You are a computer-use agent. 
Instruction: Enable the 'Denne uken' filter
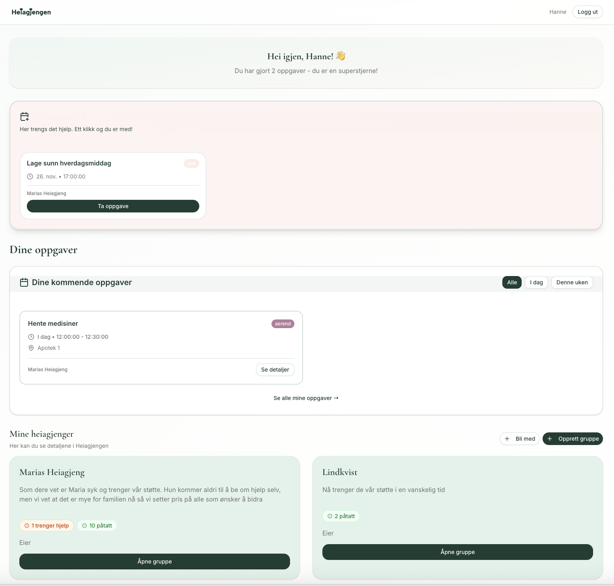pyautogui.click(x=572, y=282)
